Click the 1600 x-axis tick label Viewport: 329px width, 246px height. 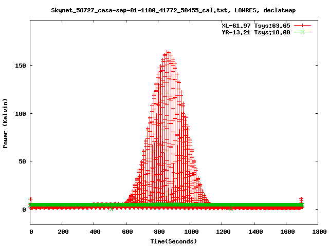pyautogui.click(x=287, y=232)
